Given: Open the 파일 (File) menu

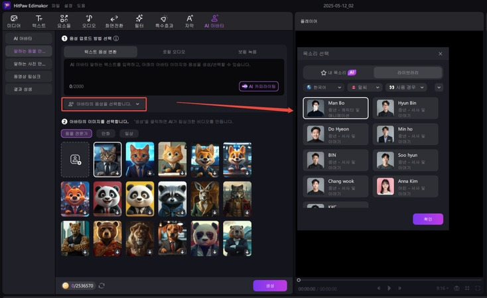Looking at the screenshot, I should tap(56, 5).
